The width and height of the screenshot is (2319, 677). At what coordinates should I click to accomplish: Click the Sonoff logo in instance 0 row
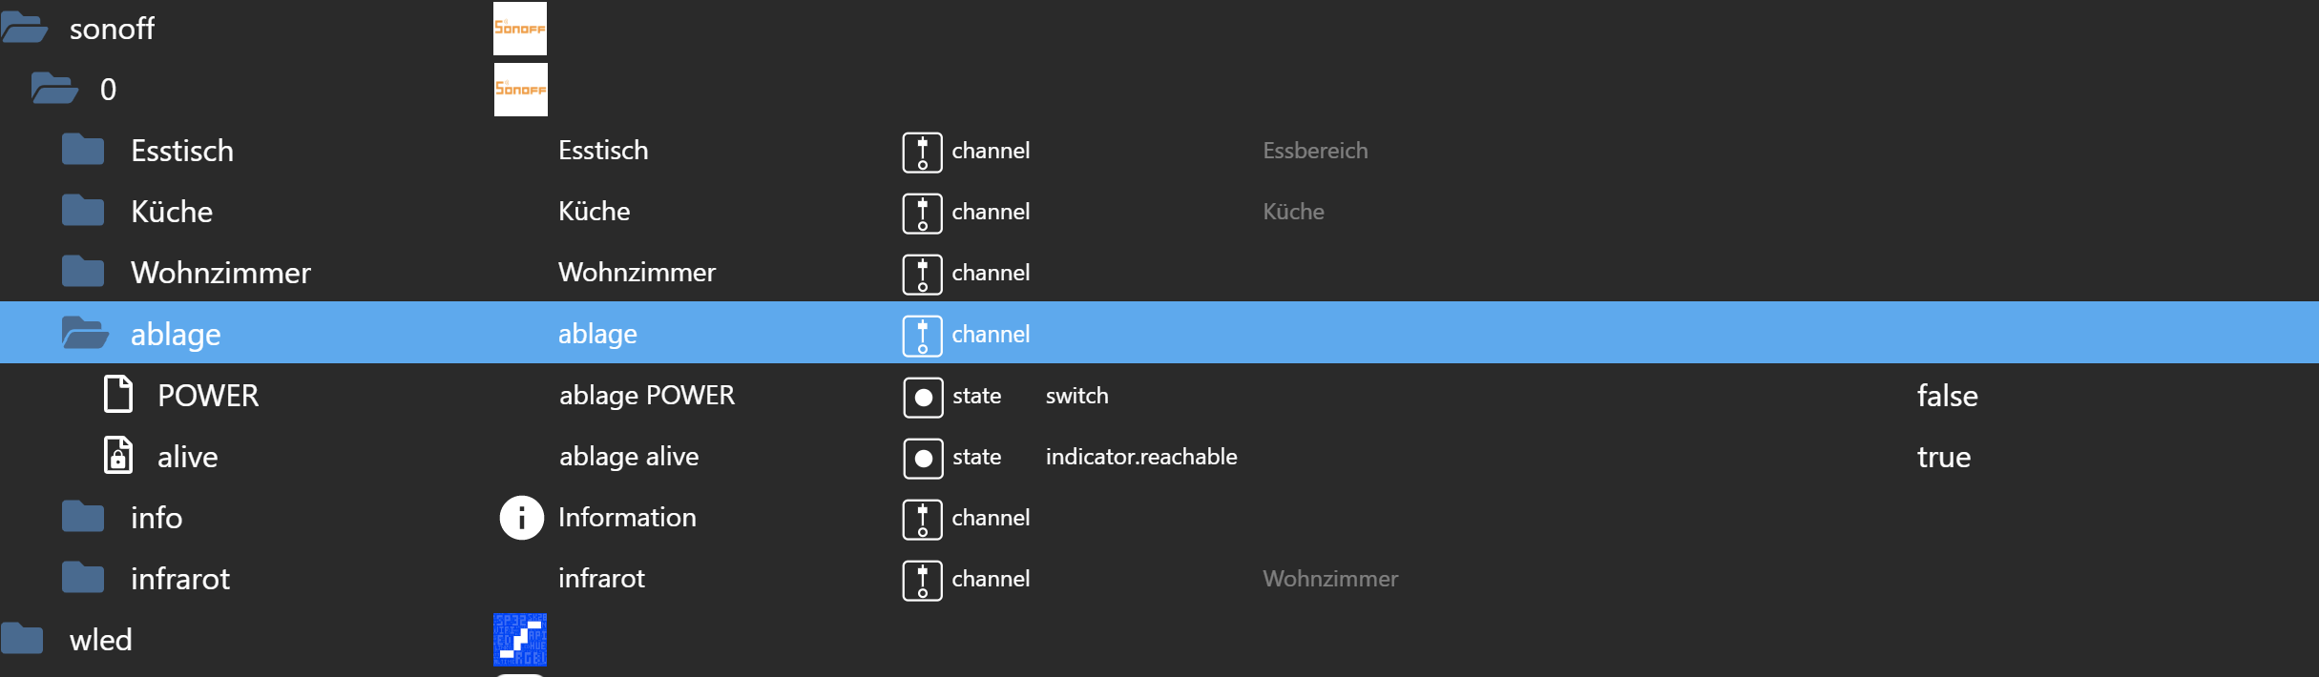pyautogui.click(x=520, y=90)
